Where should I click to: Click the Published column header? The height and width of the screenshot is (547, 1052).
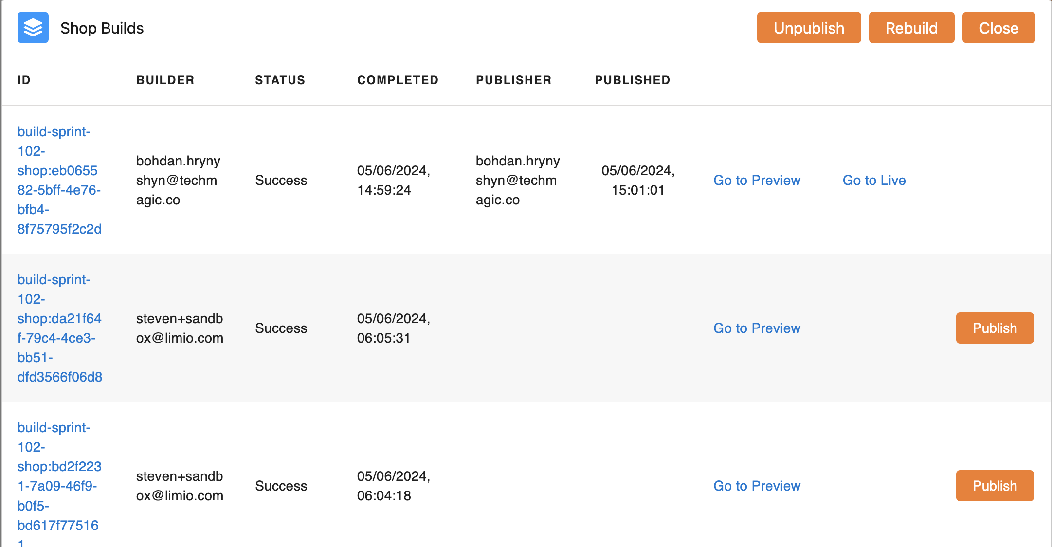click(x=633, y=80)
